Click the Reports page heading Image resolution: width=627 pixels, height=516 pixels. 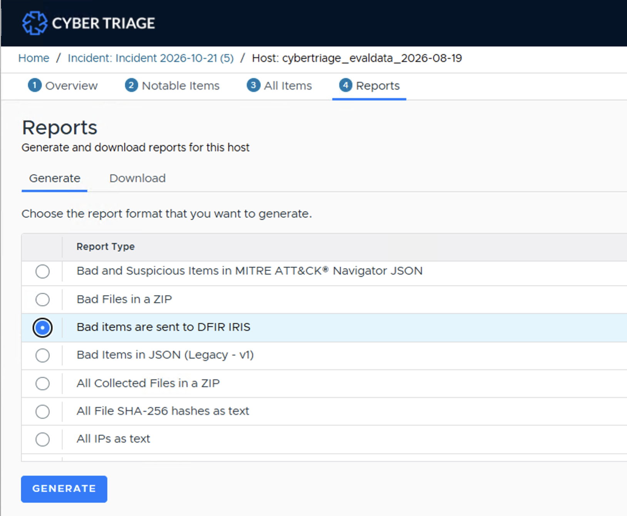[59, 127]
